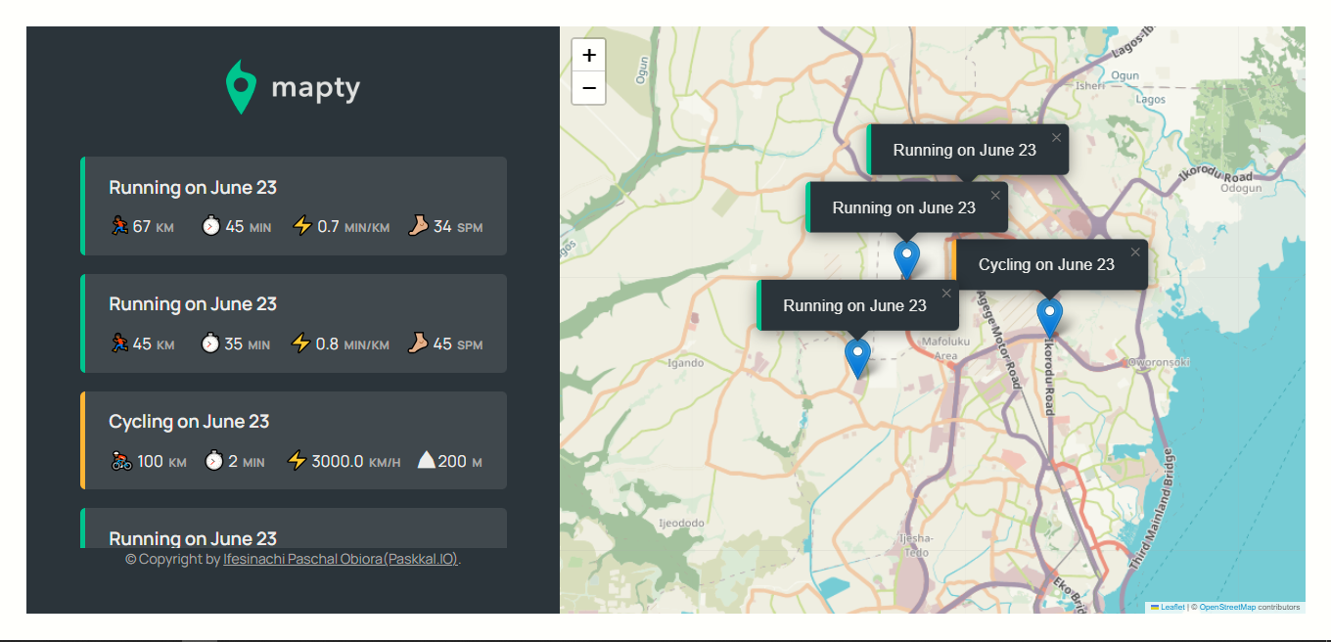Open the Ifesinachi Paschal Obiora copyright link

pyautogui.click(x=341, y=560)
